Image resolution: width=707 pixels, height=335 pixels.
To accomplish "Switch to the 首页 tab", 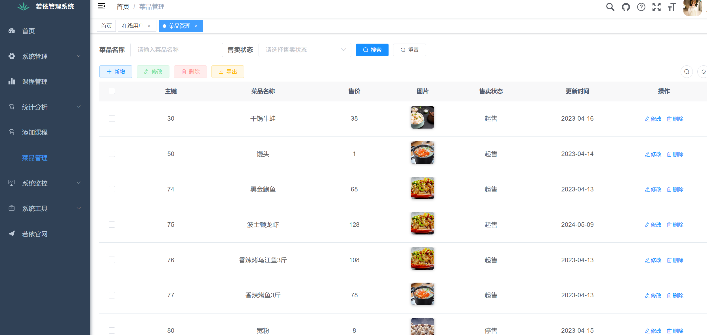I will (x=106, y=26).
